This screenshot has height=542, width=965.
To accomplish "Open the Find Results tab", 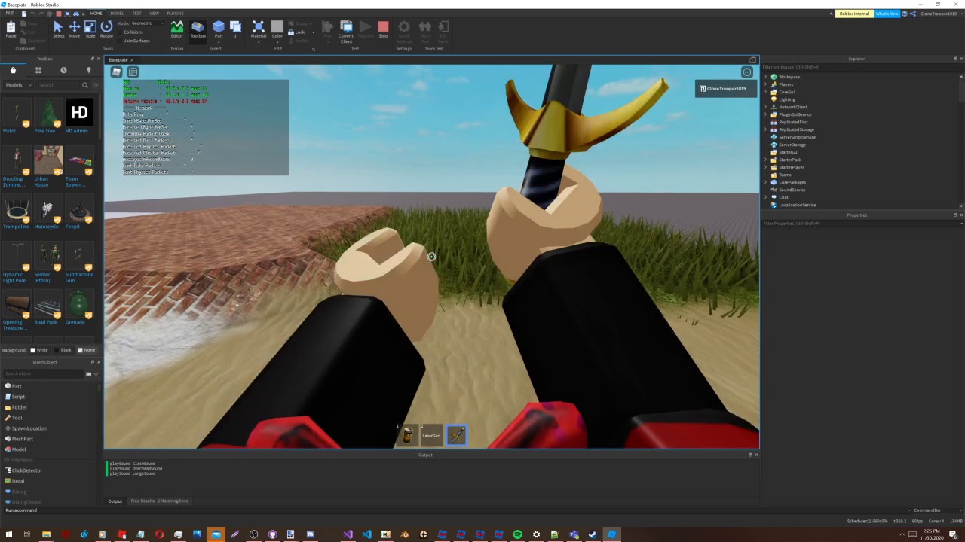I will (x=159, y=501).
